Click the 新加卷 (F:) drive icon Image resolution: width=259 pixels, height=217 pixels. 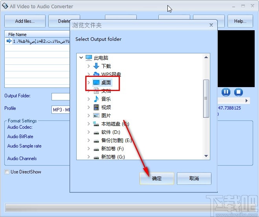[96, 149]
